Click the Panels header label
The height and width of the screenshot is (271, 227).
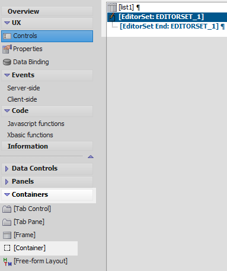click(23, 181)
